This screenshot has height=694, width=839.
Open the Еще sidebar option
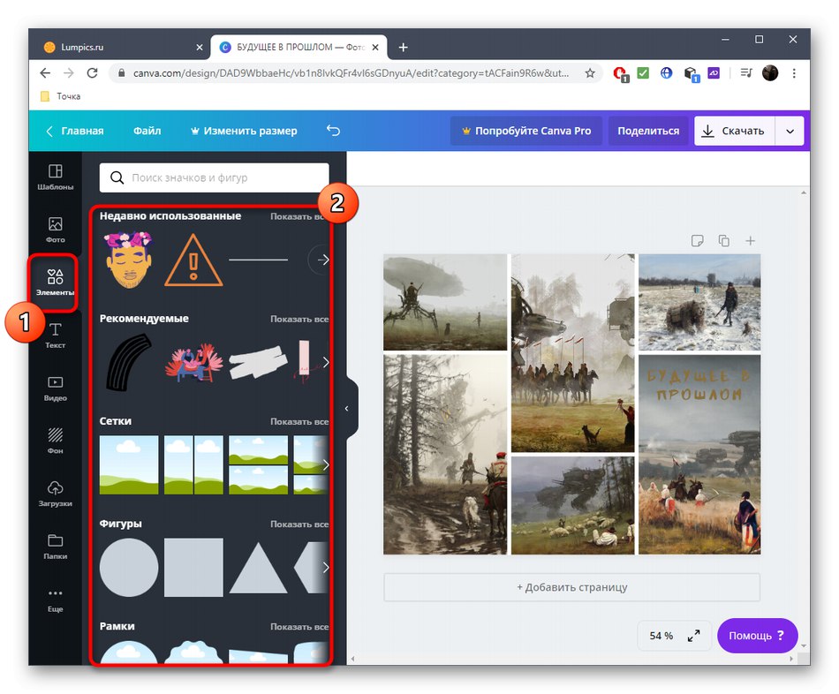coord(55,600)
